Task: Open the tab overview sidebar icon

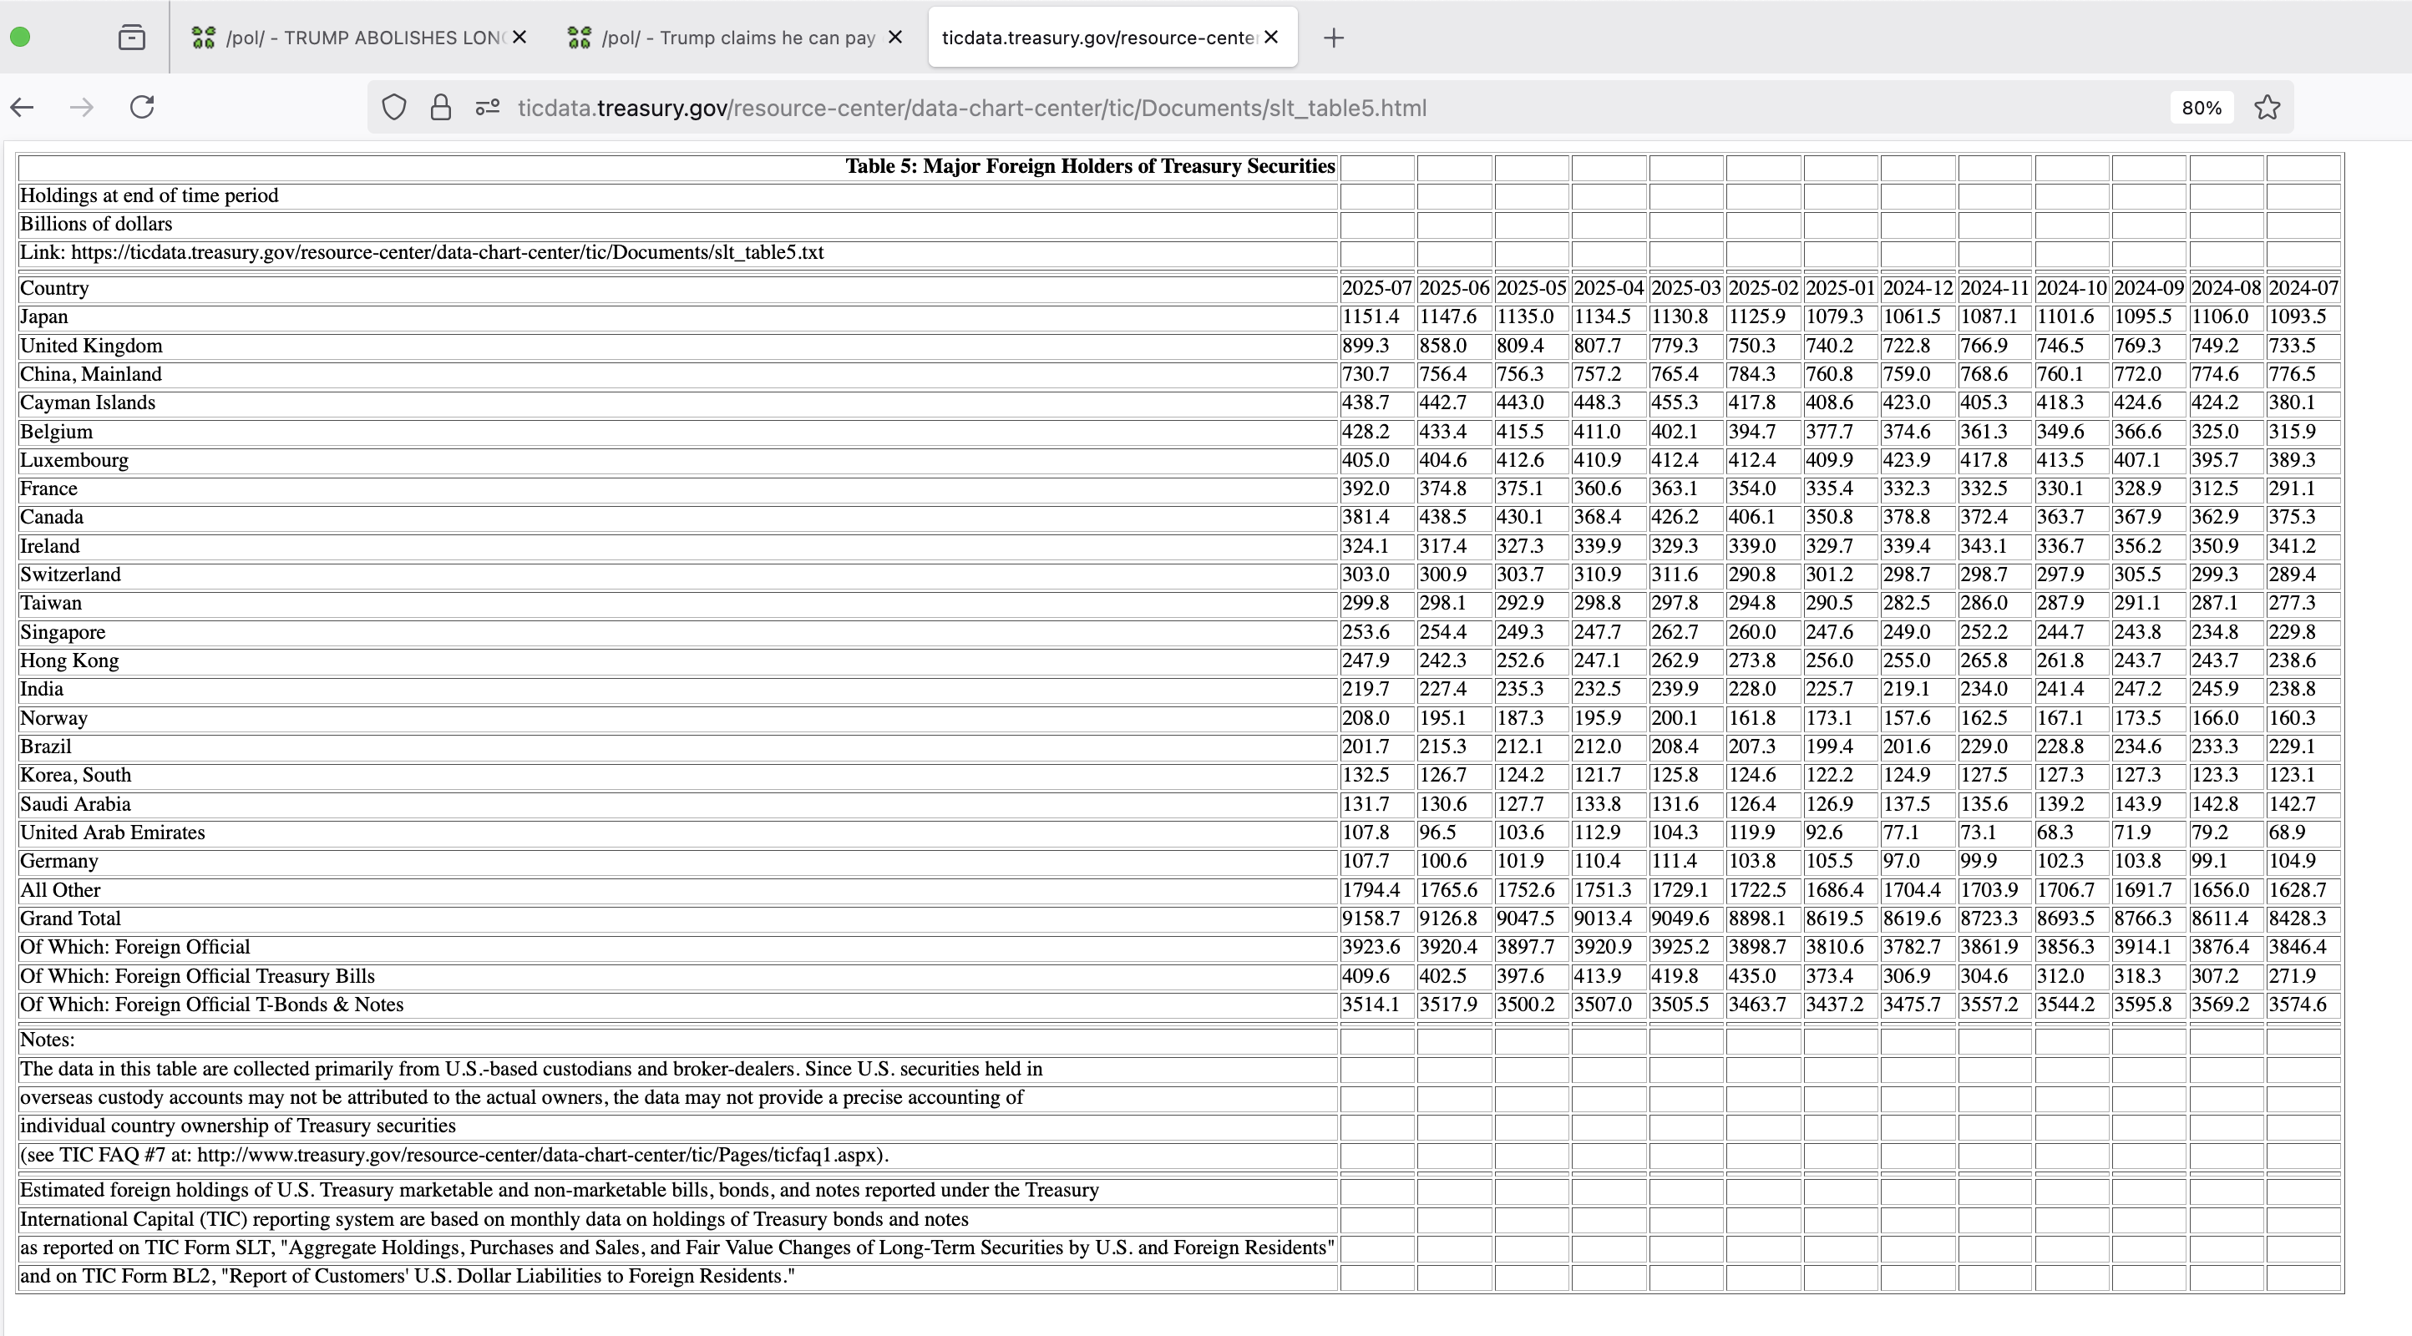Action: pyautogui.click(x=132, y=38)
